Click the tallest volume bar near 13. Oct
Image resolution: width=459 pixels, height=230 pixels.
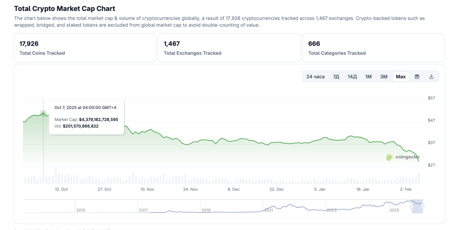(56, 176)
